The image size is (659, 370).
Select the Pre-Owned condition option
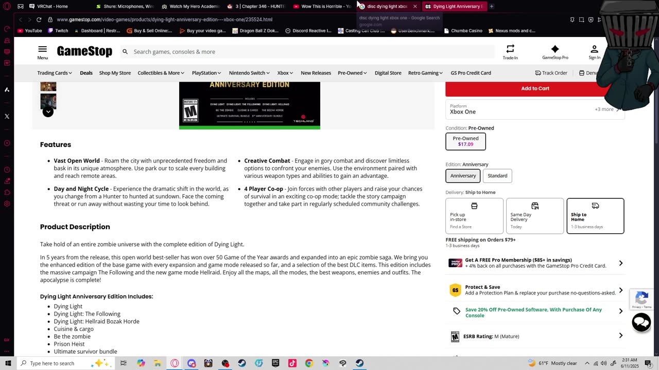[465, 141]
